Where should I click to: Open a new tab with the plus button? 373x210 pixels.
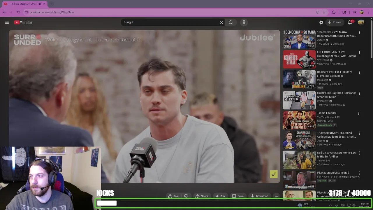pyautogui.click(x=51, y=4)
